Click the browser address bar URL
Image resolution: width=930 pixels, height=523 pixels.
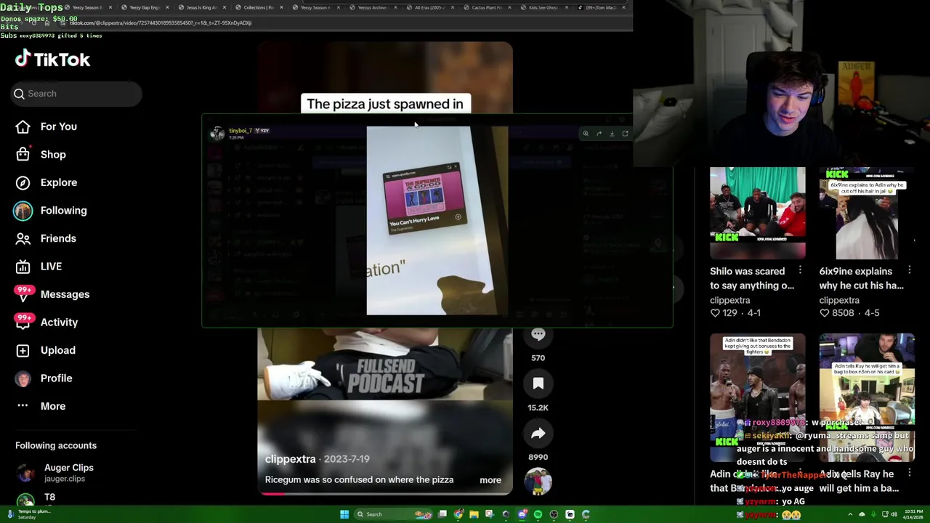tap(160, 23)
